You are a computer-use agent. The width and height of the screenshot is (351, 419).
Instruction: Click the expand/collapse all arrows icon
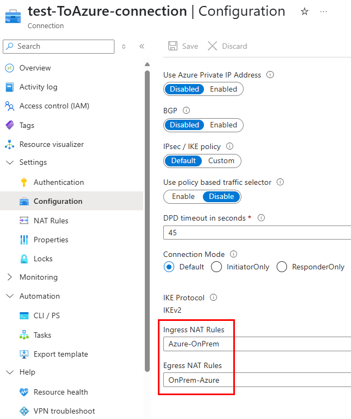tap(124, 47)
